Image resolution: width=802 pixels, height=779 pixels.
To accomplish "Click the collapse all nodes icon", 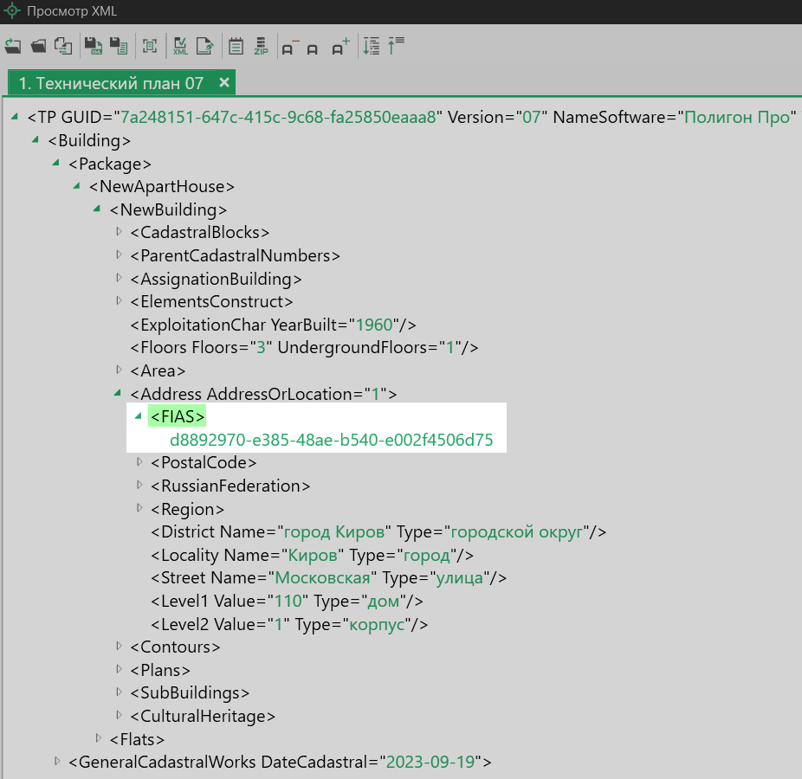I will coord(396,47).
